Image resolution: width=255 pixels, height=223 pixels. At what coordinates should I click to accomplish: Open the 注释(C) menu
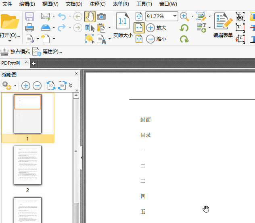(97, 4)
